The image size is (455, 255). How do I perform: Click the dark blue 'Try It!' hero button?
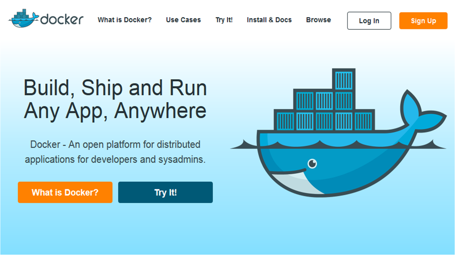coord(165,192)
